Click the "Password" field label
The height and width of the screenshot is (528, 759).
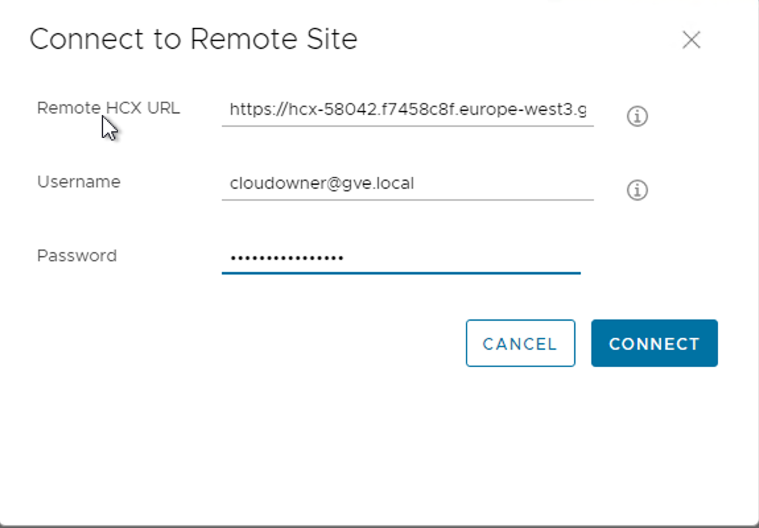pos(77,256)
